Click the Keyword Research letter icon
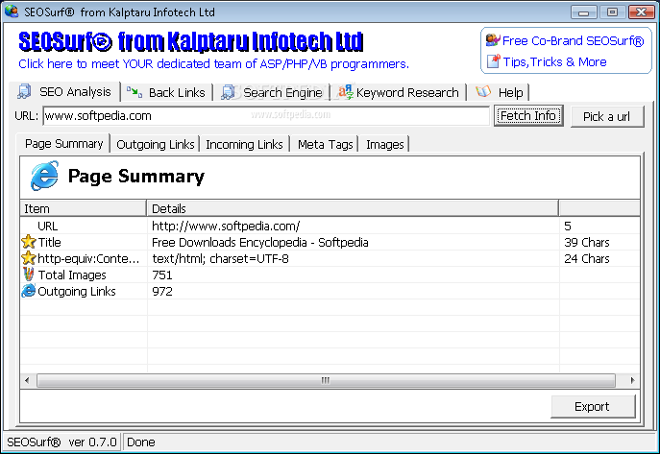 (x=346, y=91)
